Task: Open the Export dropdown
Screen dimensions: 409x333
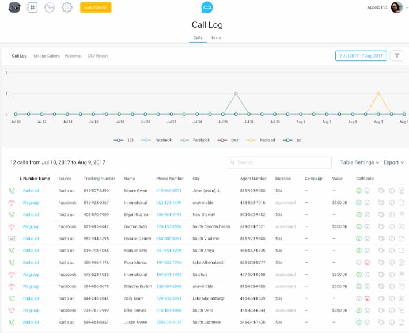Action: pos(393,162)
